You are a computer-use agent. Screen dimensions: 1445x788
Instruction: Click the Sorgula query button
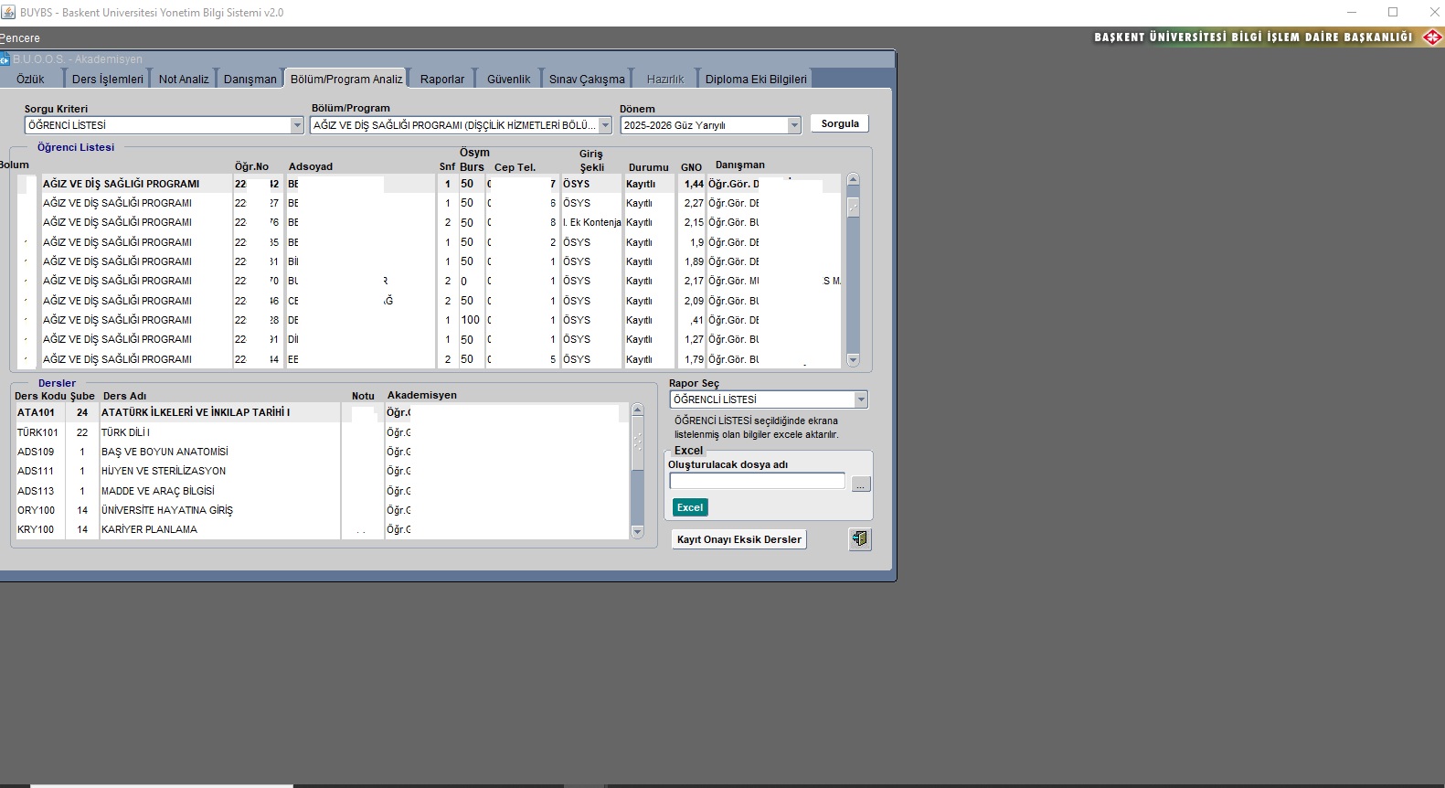839,123
